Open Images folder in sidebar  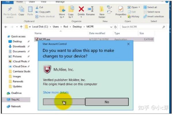tap(15, 76)
